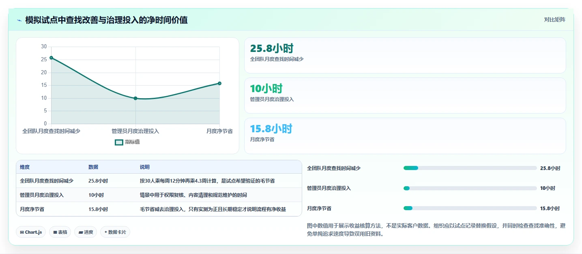The image size is (582, 254).
Task: Click the y-axis value 30
Action: pos(44,47)
